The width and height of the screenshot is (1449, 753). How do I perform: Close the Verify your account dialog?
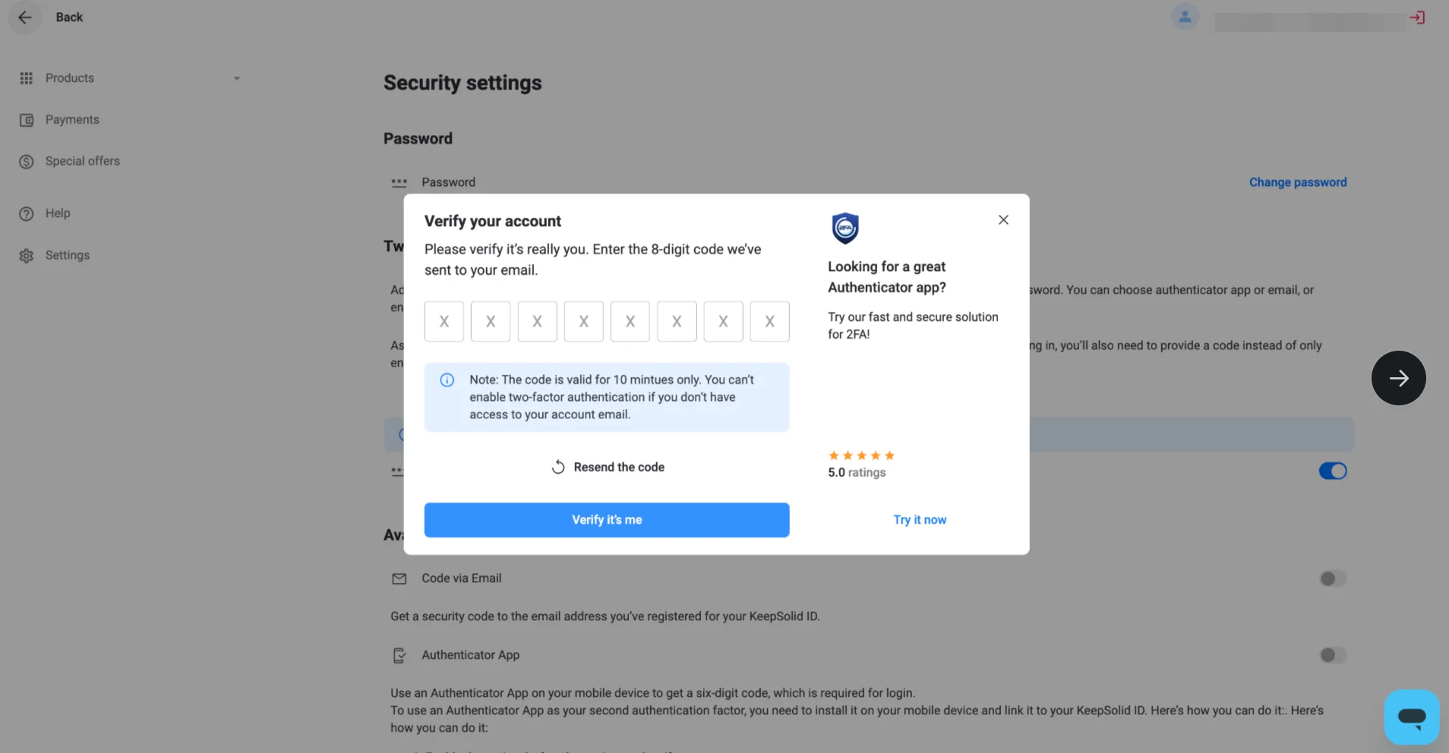coord(1003,220)
